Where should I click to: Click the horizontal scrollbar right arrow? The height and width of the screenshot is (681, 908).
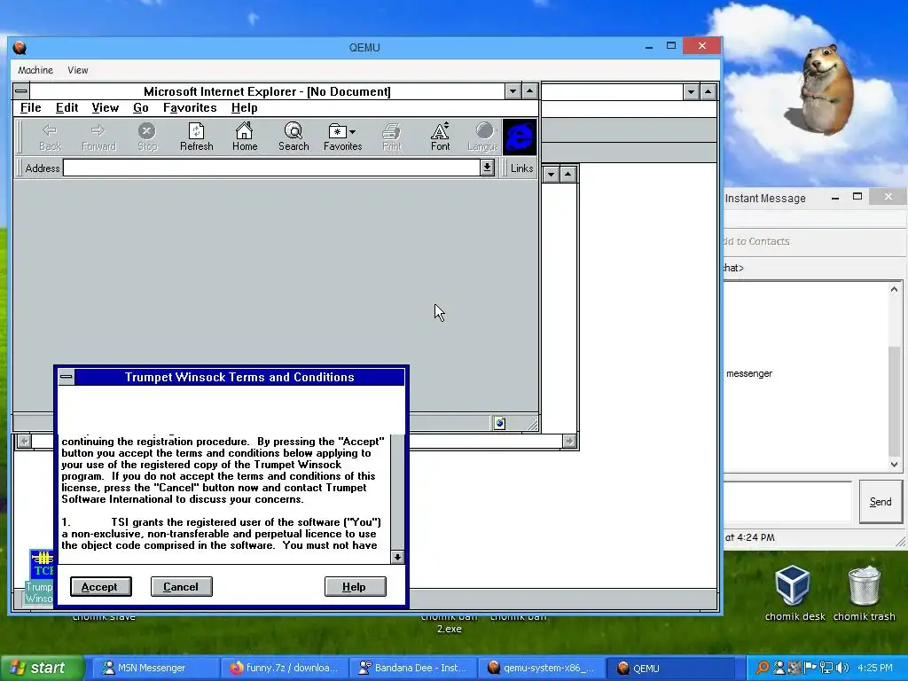pos(569,442)
